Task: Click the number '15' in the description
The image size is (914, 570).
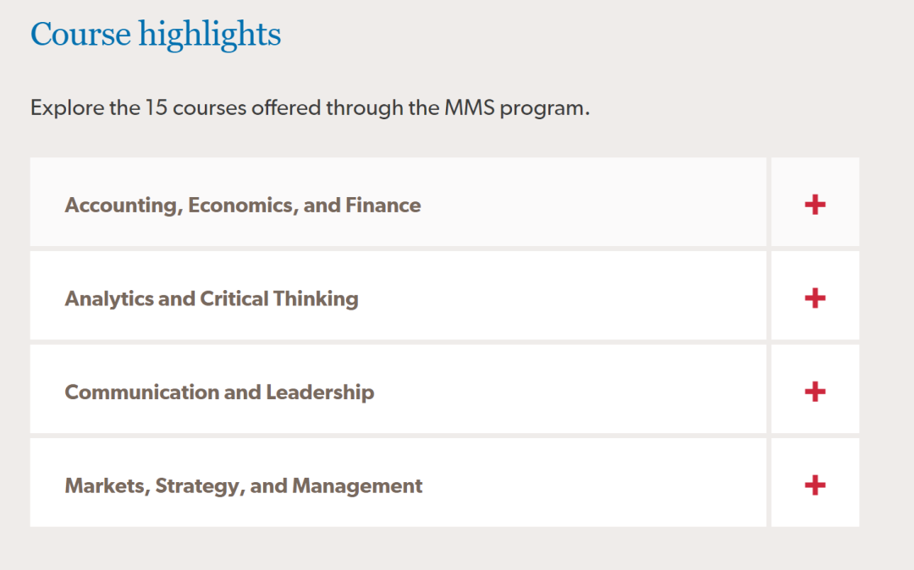Action: coord(156,108)
